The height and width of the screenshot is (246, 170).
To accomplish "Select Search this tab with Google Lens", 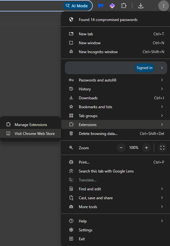I will [115, 171].
